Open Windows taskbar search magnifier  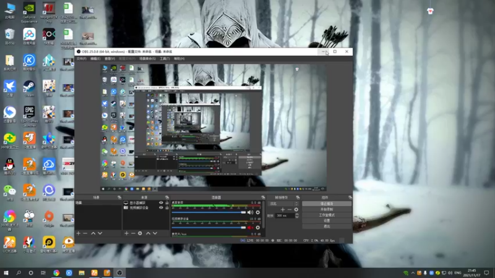19,272
